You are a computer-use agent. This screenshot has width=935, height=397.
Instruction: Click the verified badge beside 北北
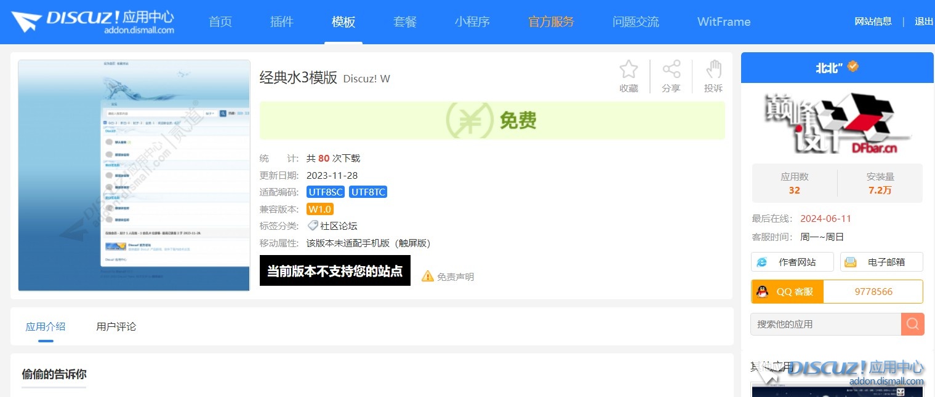point(853,67)
